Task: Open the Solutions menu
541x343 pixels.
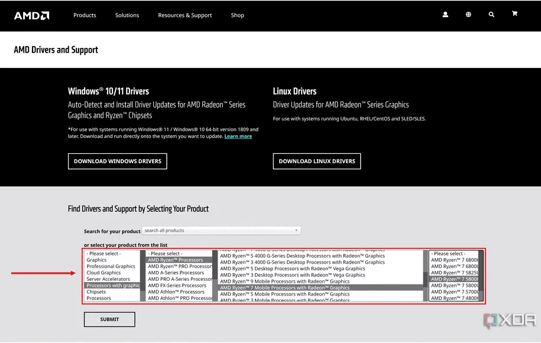Action: (127, 15)
